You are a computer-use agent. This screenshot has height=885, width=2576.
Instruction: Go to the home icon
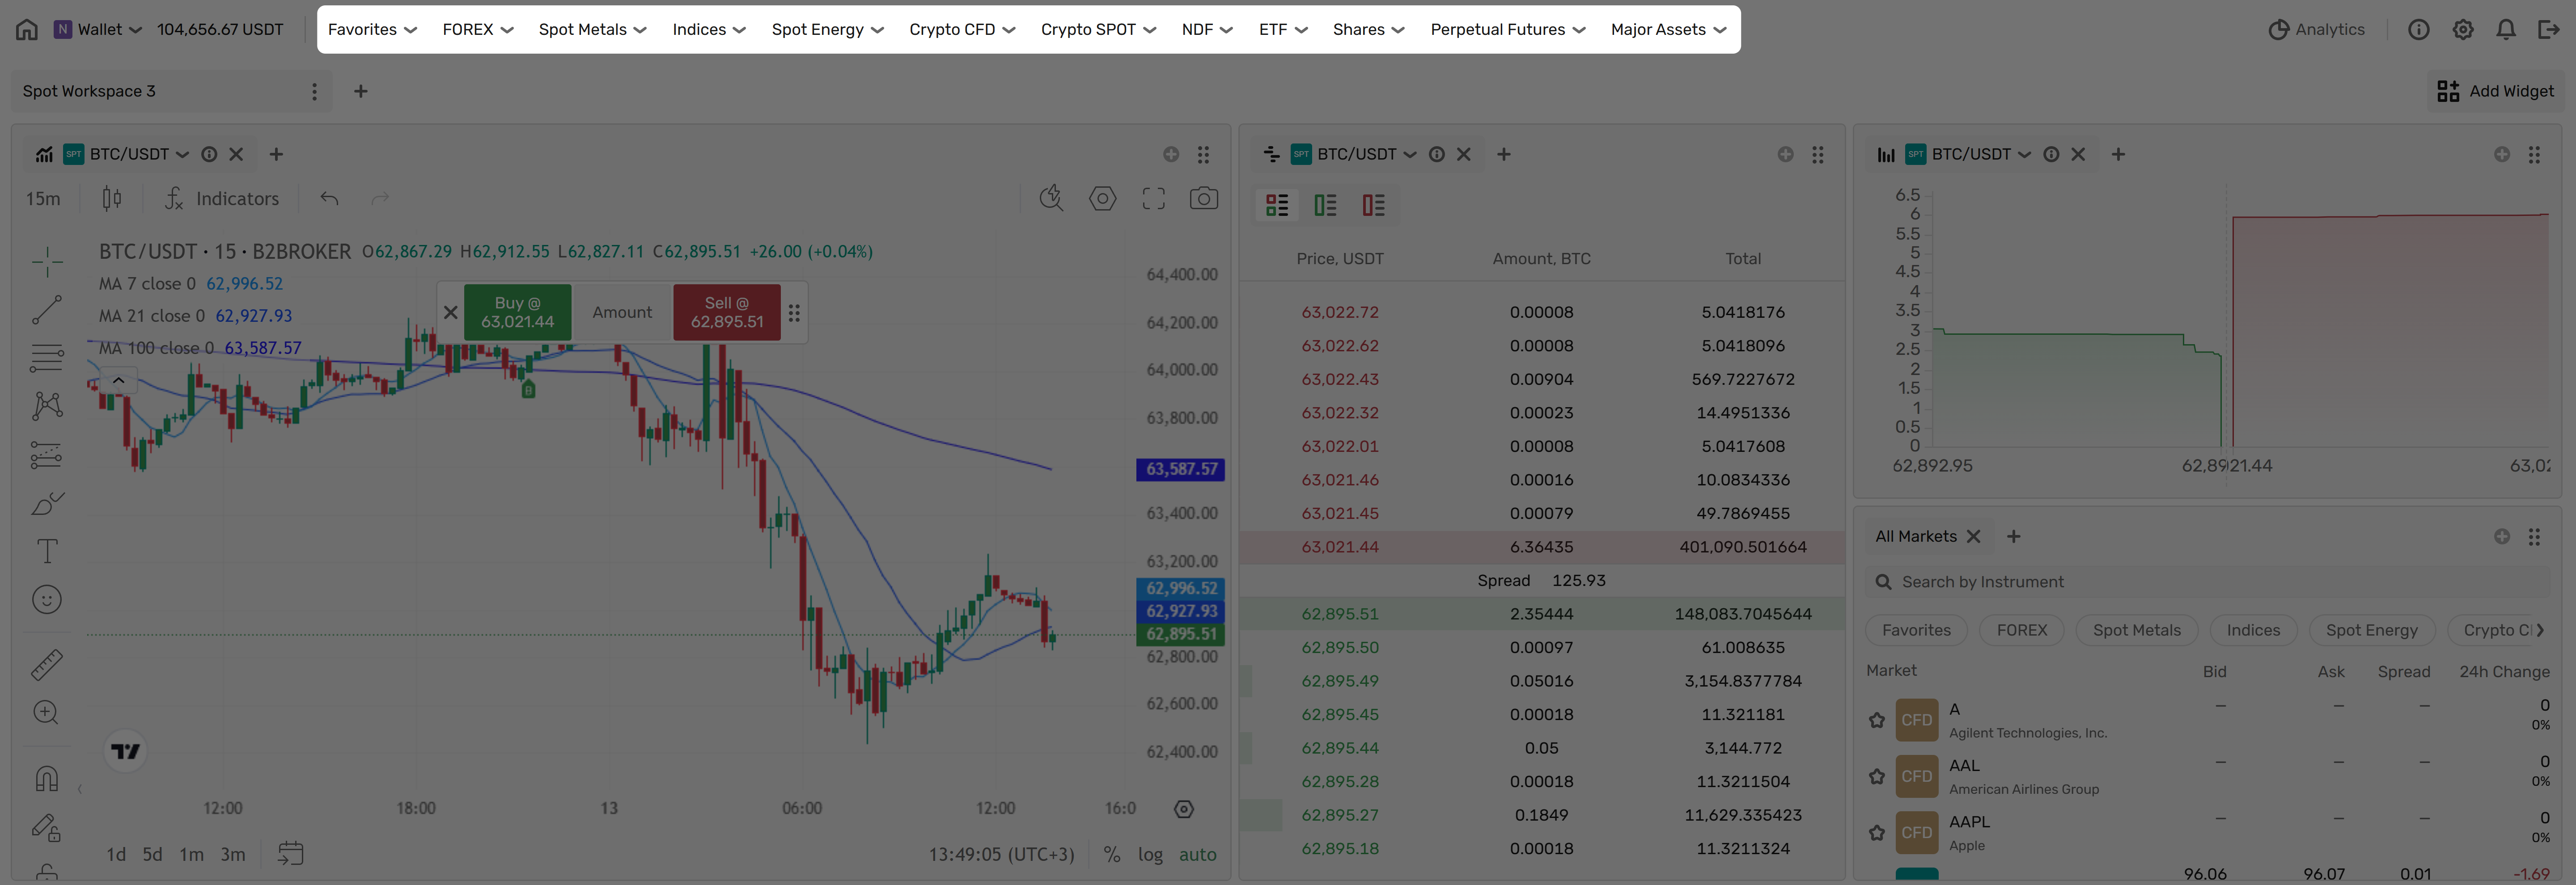pos(27,29)
